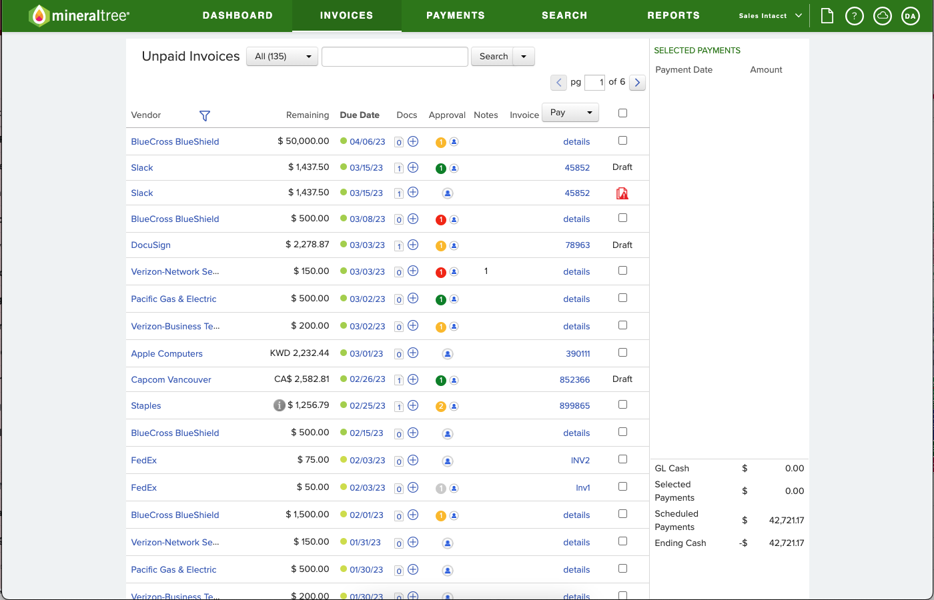Click the red error document icon on Slack row
Viewport: 934px width, 600px height.
coord(622,193)
